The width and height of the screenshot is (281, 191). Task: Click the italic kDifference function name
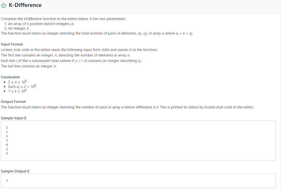[x=33, y=19]
